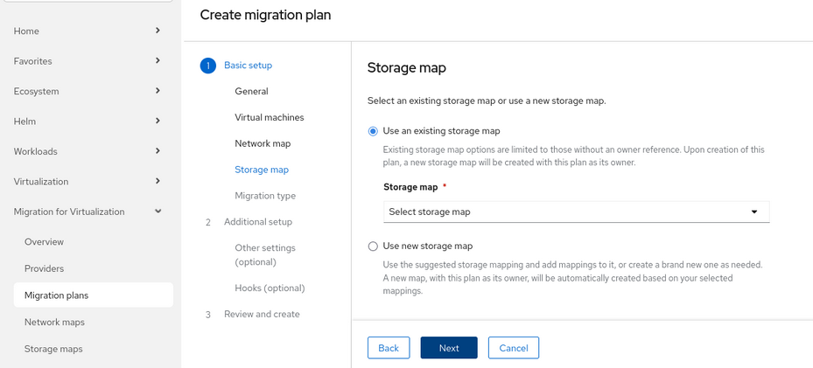Image resolution: width=813 pixels, height=368 pixels.
Task: Go to Storage maps sidebar item
Action: 53,349
